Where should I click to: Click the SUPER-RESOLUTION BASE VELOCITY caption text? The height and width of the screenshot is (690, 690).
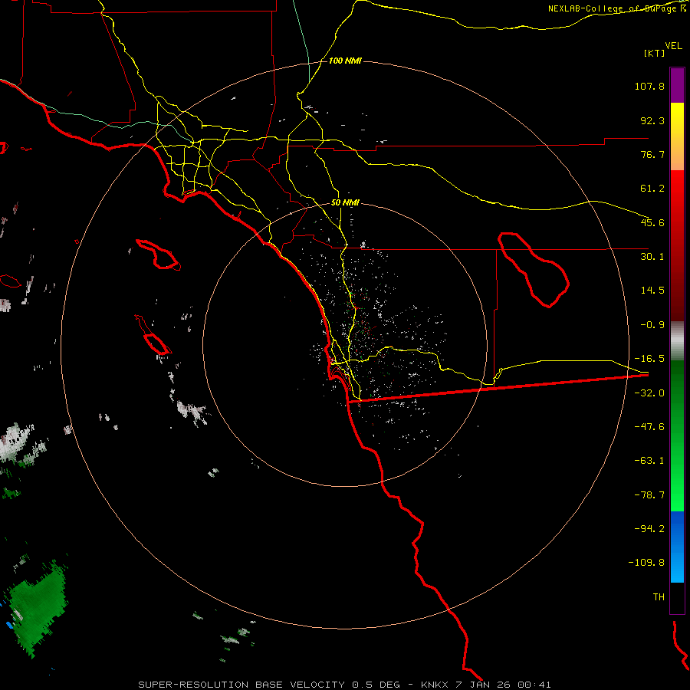pos(242,685)
